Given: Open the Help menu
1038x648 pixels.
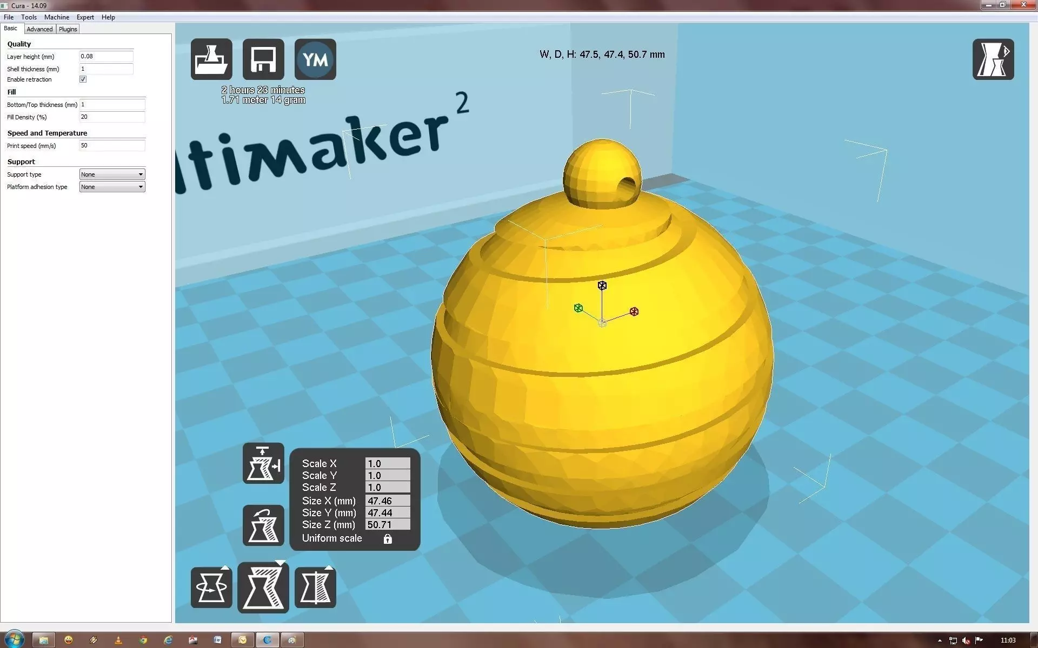Looking at the screenshot, I should pyautogui.click(x=108, y=17).
